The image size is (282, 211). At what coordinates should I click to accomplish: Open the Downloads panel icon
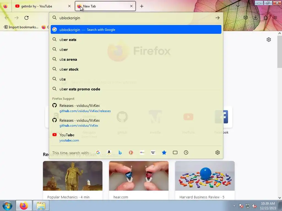click(255, 18)
